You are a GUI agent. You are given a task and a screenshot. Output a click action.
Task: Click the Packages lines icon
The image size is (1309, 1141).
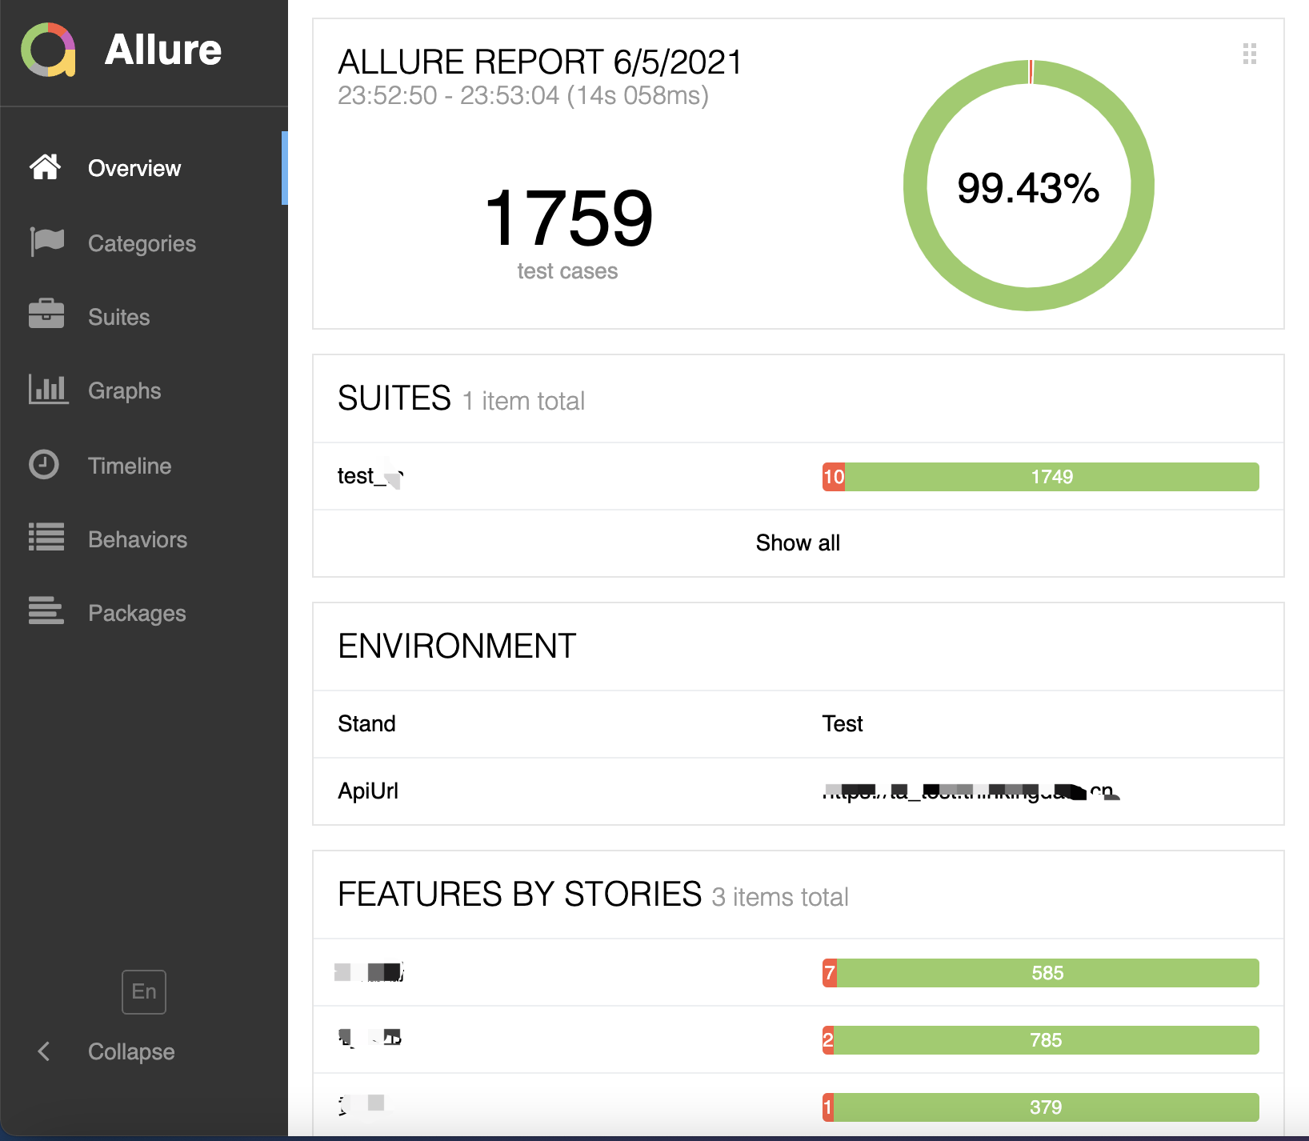(46, 611)
